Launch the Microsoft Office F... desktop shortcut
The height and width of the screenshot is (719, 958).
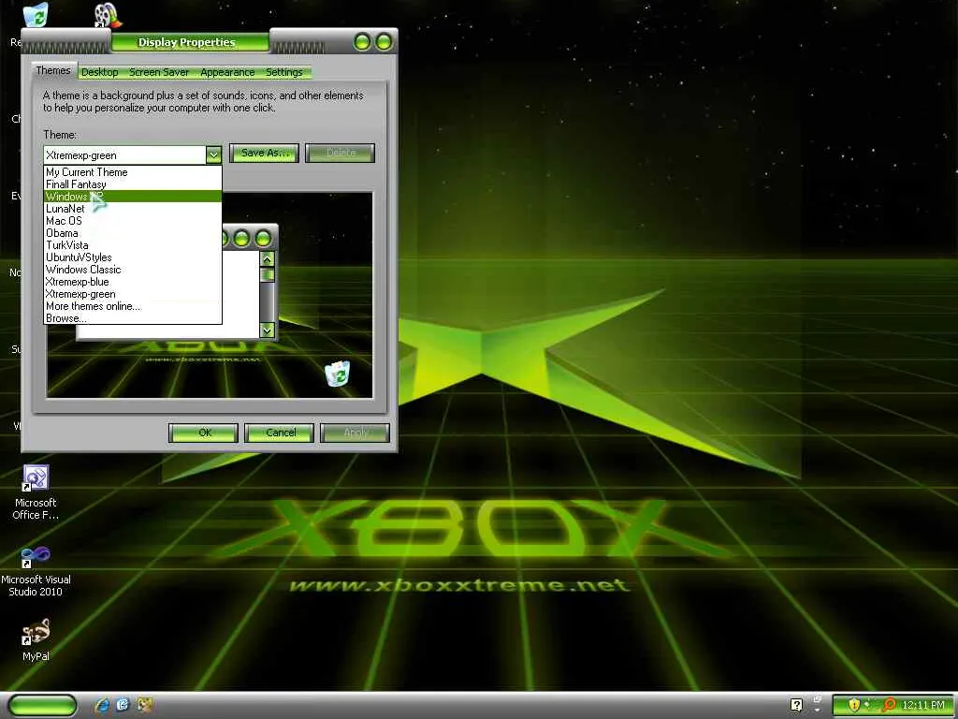pos(36,492)
